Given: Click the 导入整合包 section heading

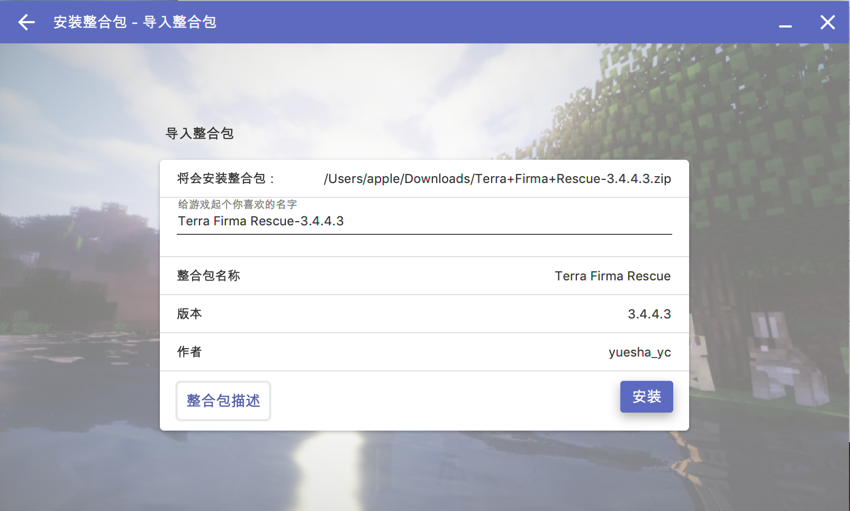Looking at the screenshot, I should click(200, 133).
